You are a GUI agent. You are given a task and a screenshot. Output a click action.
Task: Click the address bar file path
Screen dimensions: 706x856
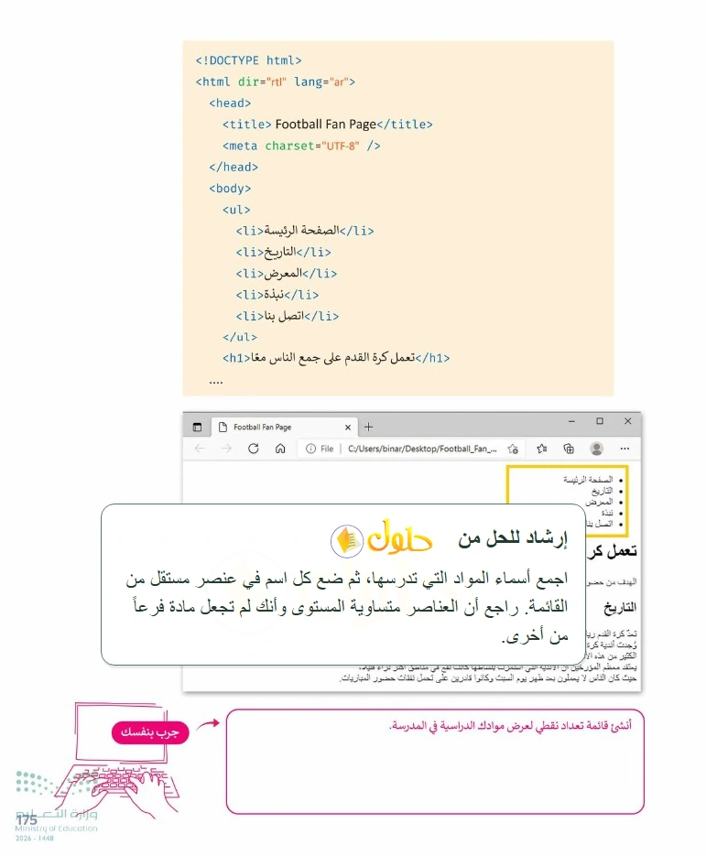(x=422, y=449)
